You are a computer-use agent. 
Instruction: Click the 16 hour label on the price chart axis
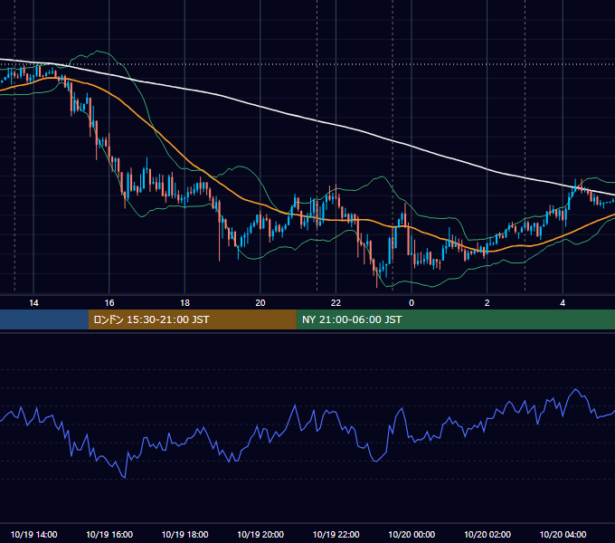click(x=109, y=303)
